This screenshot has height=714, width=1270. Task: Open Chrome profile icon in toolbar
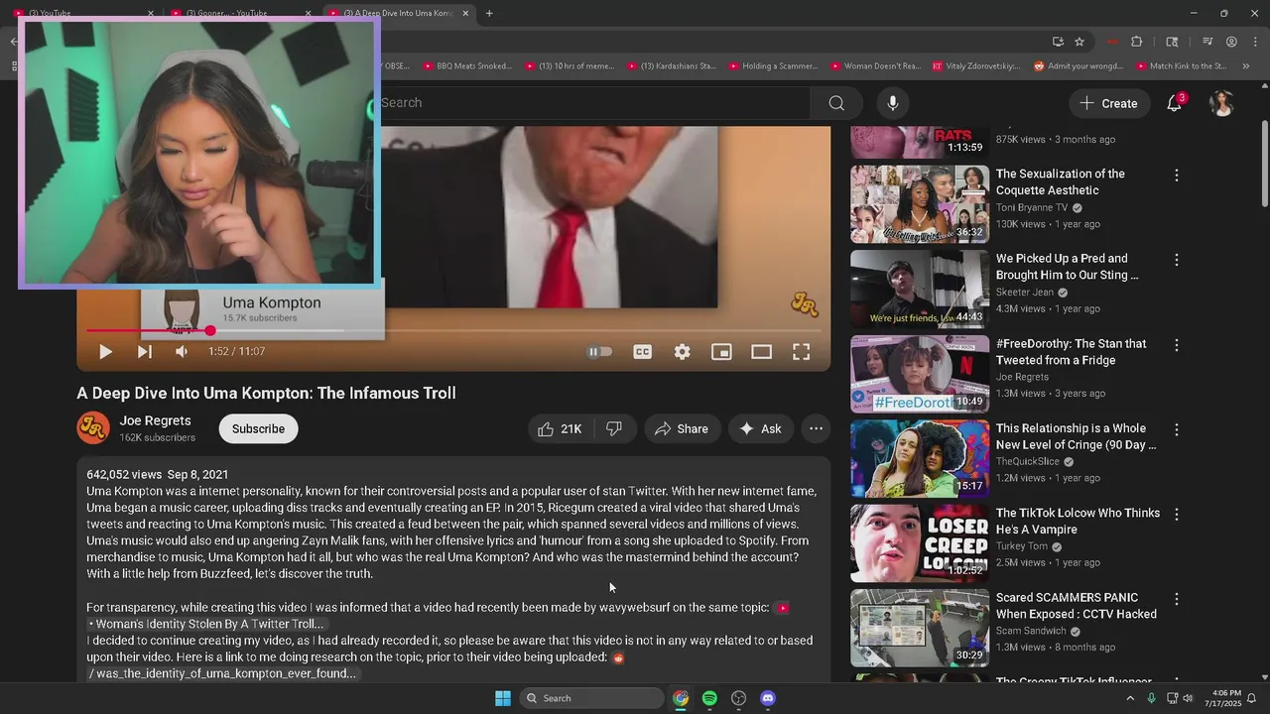[1231, 42]
